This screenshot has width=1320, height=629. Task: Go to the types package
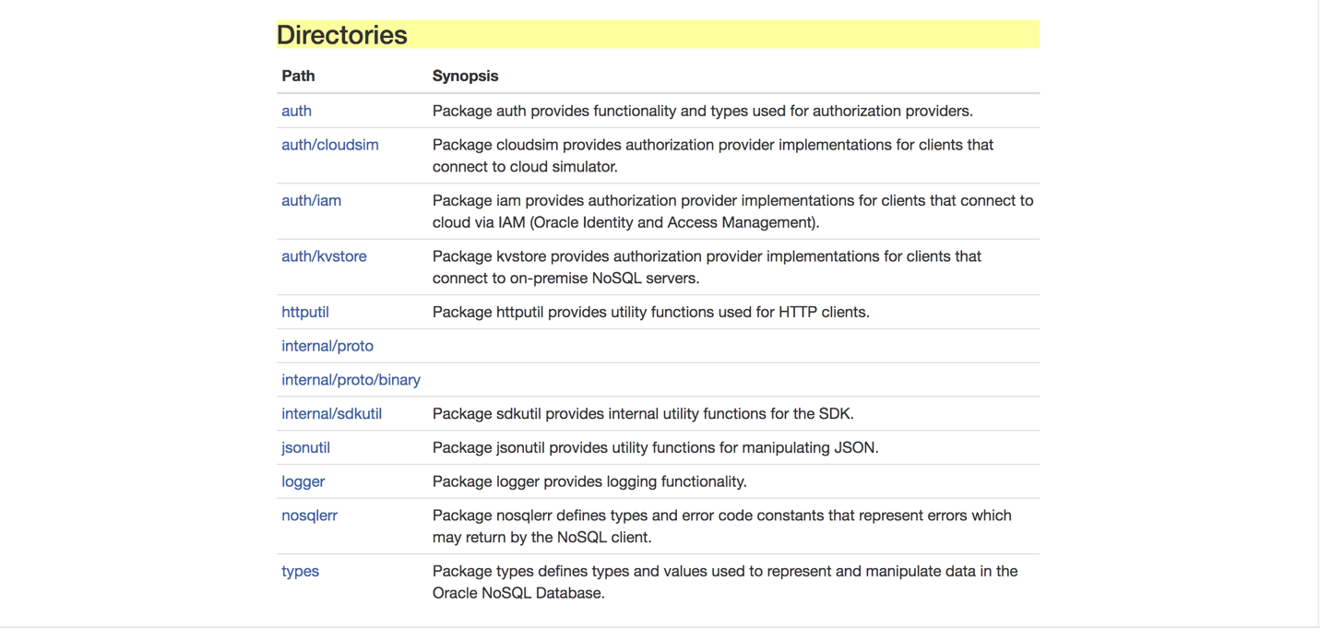tap(300, 571)
